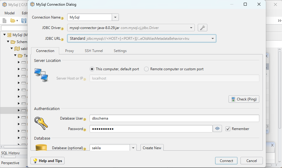Click into the Database User field

pos(174,118)
